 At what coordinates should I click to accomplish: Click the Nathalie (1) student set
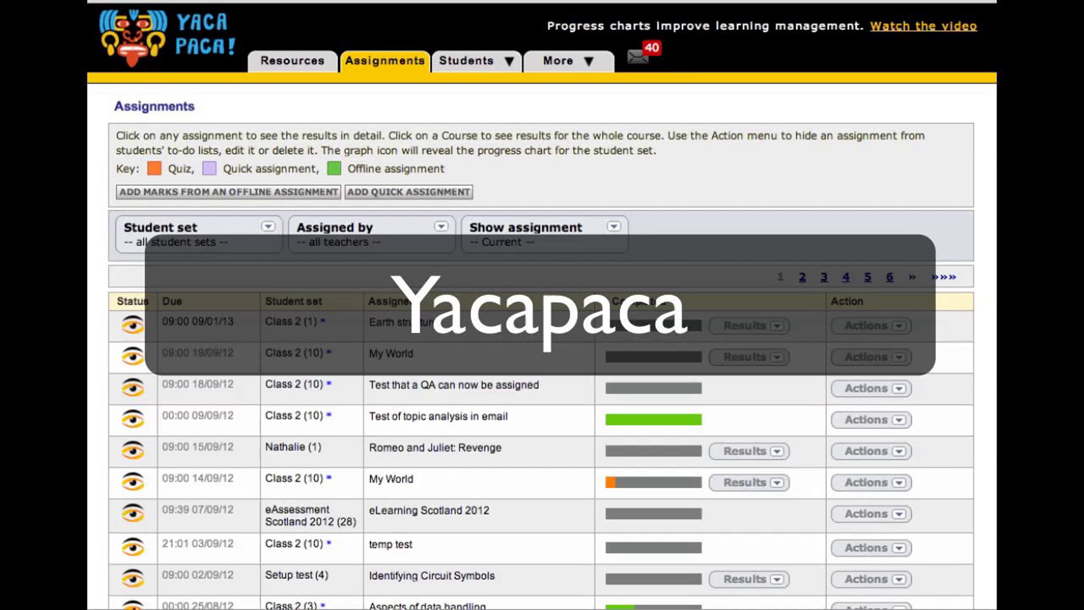(x=293, y=447)
